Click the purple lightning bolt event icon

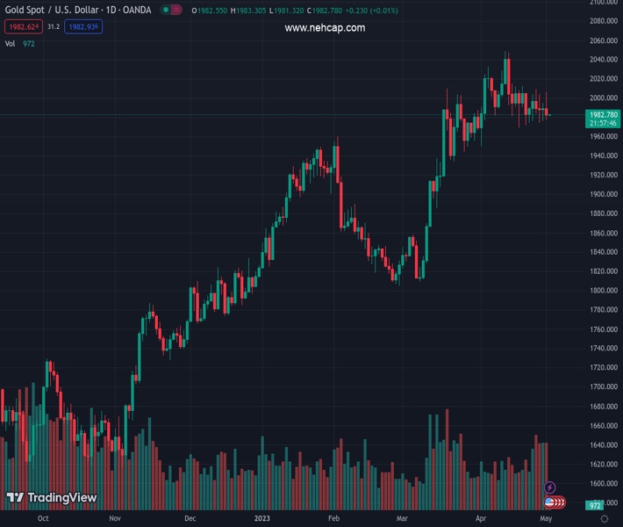point(550,487)
